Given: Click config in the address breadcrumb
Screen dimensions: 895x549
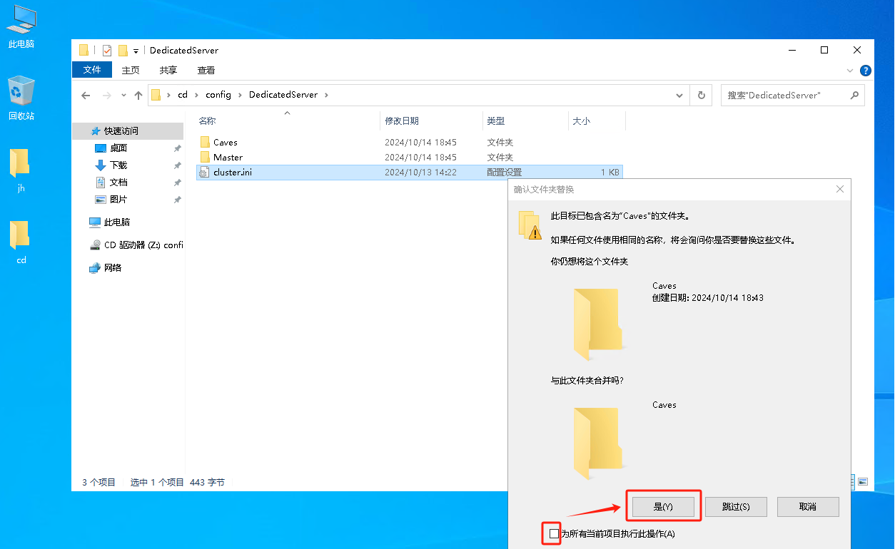Looking at the screenshot, I should pos(218,95).
